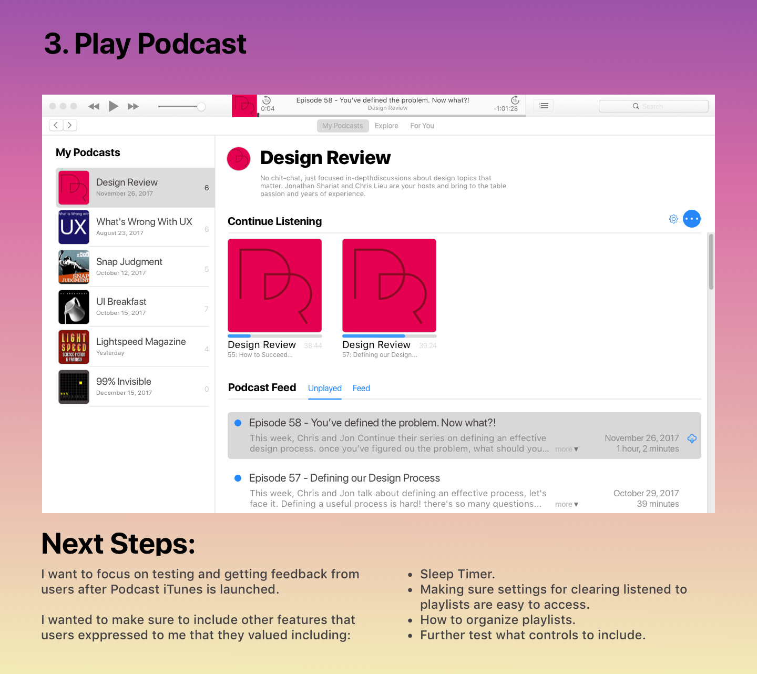Open the blue more options button
Image resolution: width=757 pixels, height=674 pixels.
pyautogui.click(x=692, y=219)
